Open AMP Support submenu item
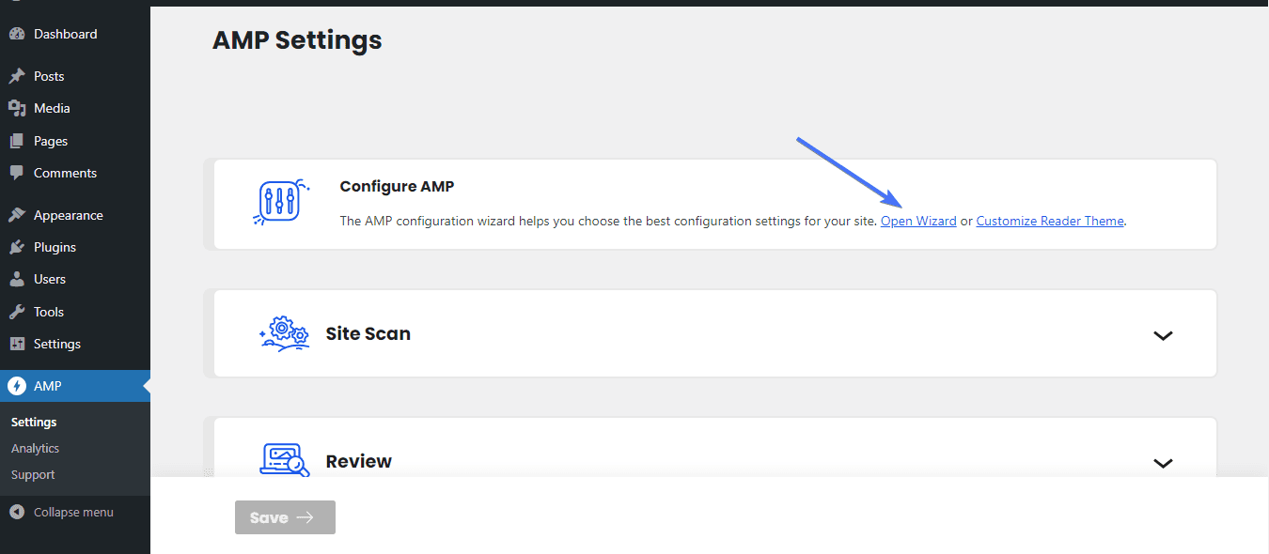This screenshot has width=1269, height=554. tap(33, 475)
